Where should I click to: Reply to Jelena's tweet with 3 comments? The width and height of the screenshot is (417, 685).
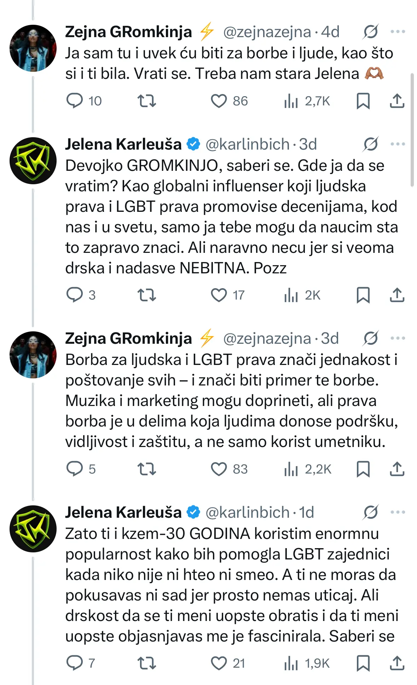(75, 295)
